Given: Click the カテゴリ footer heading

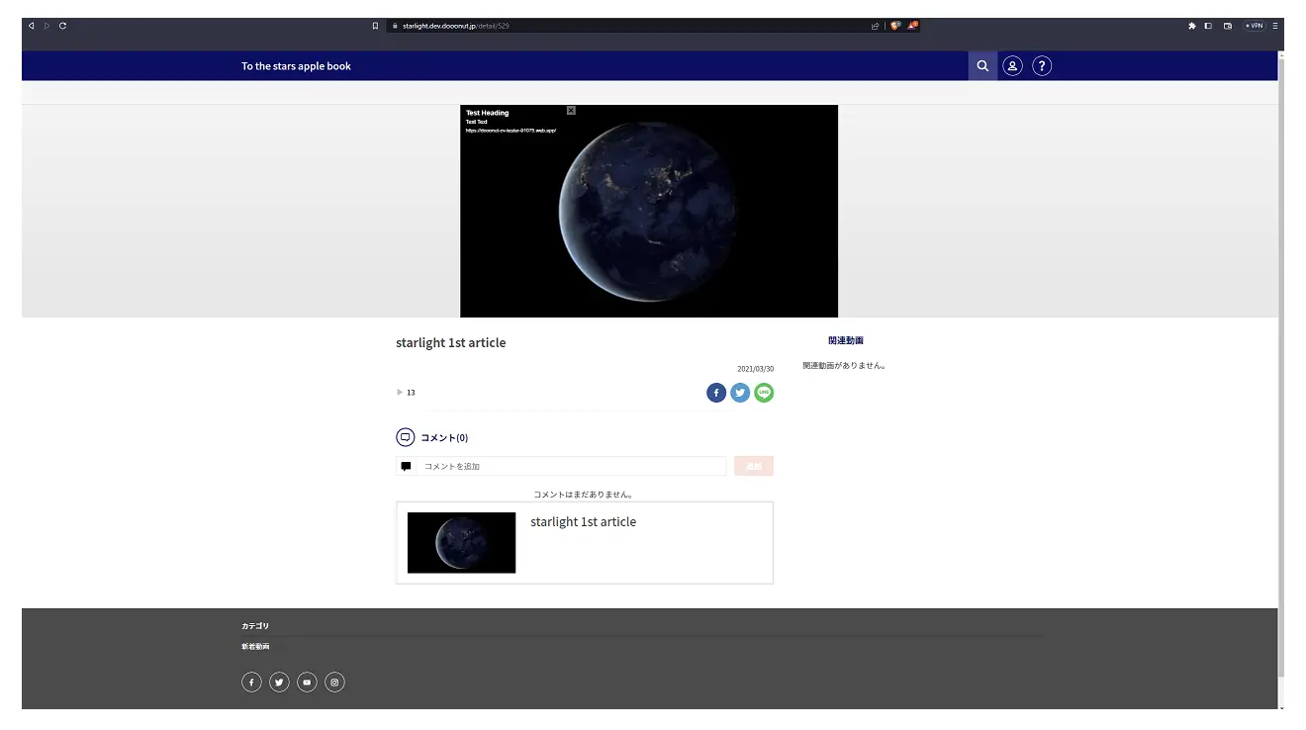Looking at the screenshot, I should point(255,626).
